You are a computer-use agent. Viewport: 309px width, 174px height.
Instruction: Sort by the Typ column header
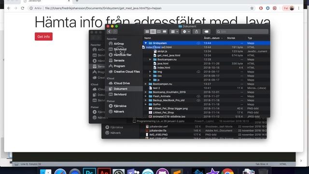click(x=250, y=38)
